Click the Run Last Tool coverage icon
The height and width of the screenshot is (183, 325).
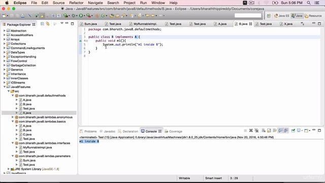coord(88,16)
